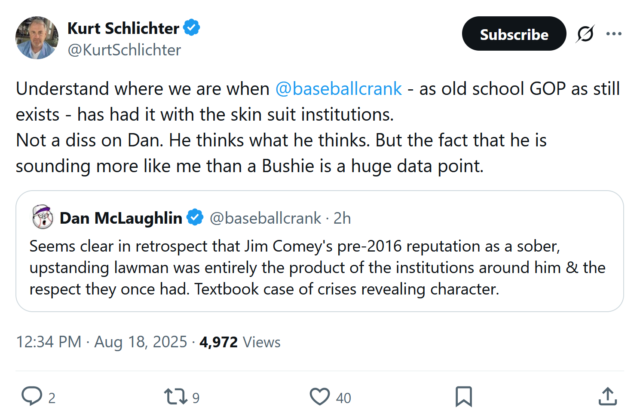Click the Dan McLaughlin display name
Image resolution: width=640 pixels, height=413 pixels.
[x=121, y=218]
